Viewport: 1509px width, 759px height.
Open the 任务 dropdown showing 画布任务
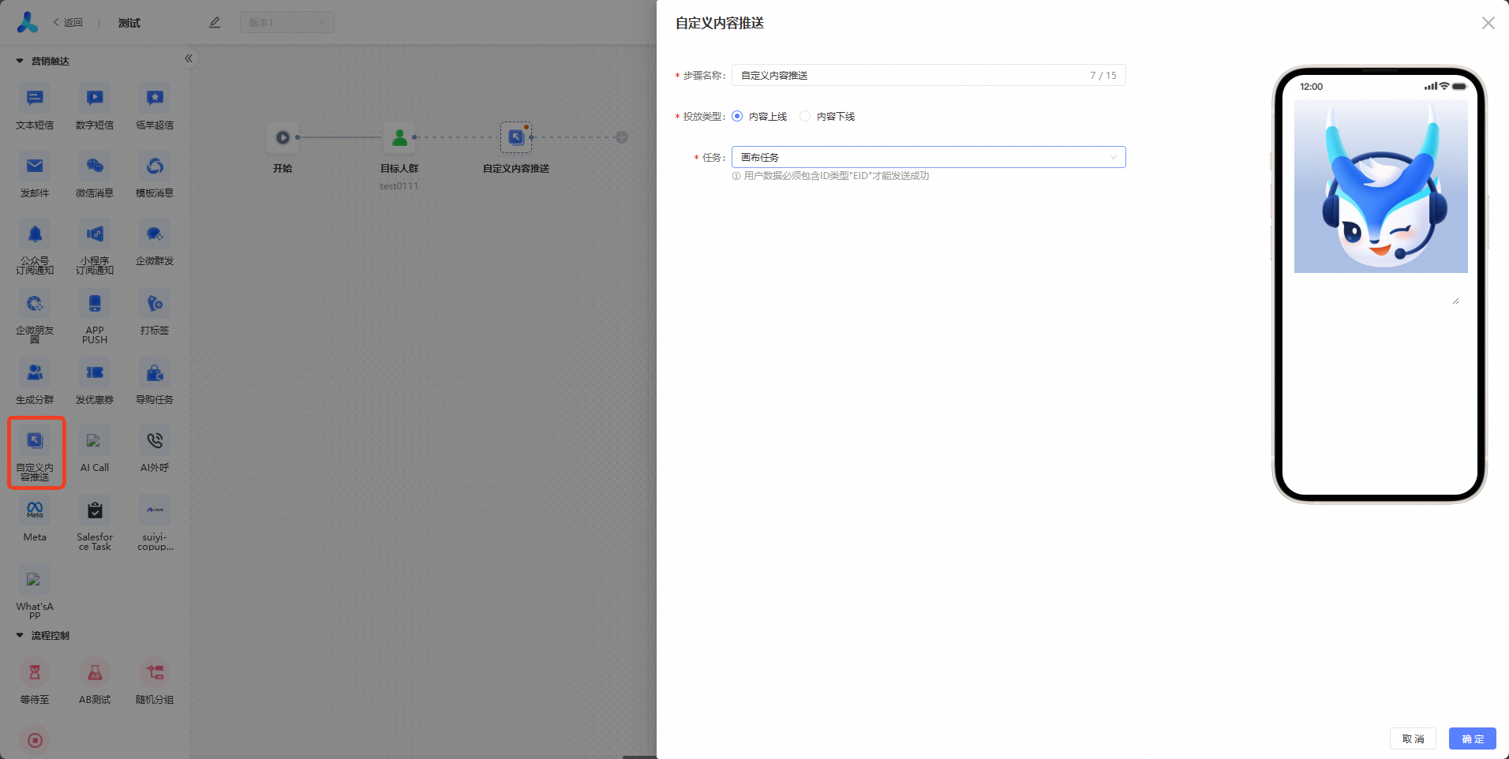point(928,157)
